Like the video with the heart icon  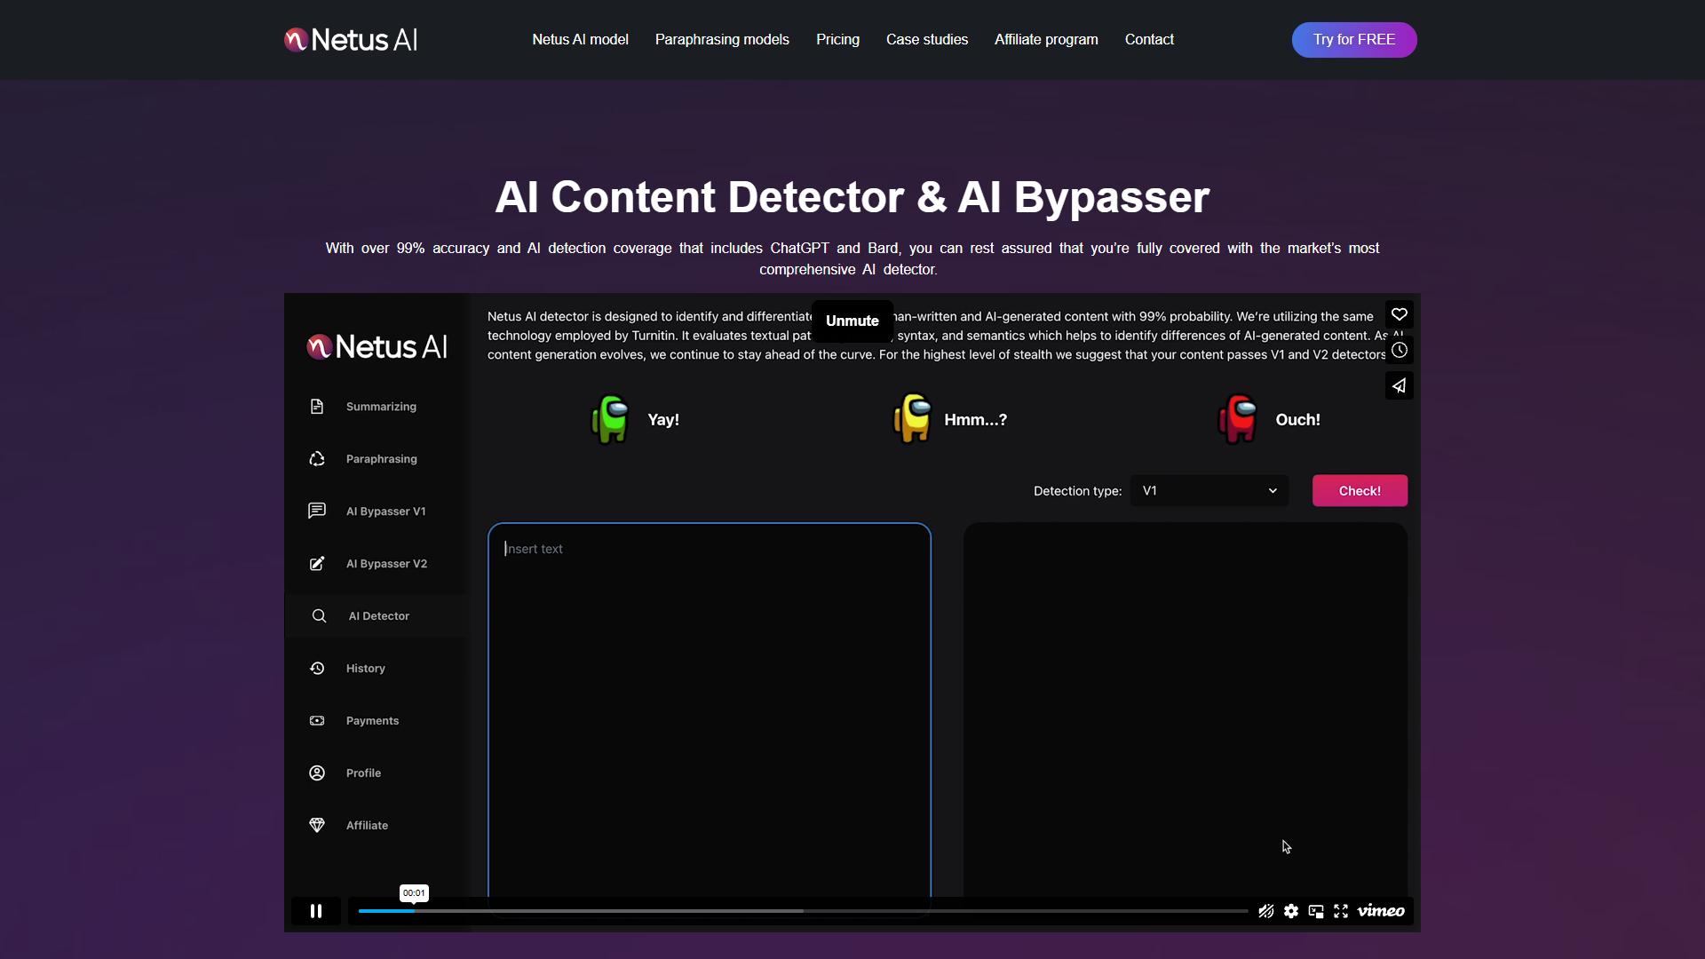click(1400, 313)
